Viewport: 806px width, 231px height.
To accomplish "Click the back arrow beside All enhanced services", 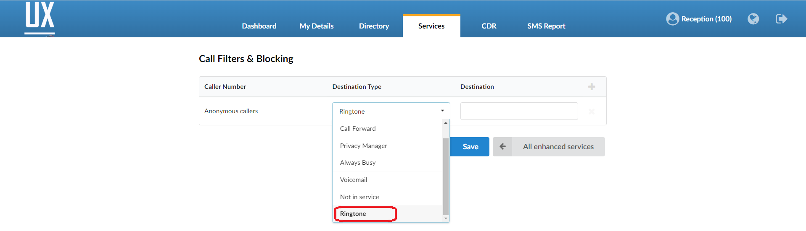I will [502, 147].
